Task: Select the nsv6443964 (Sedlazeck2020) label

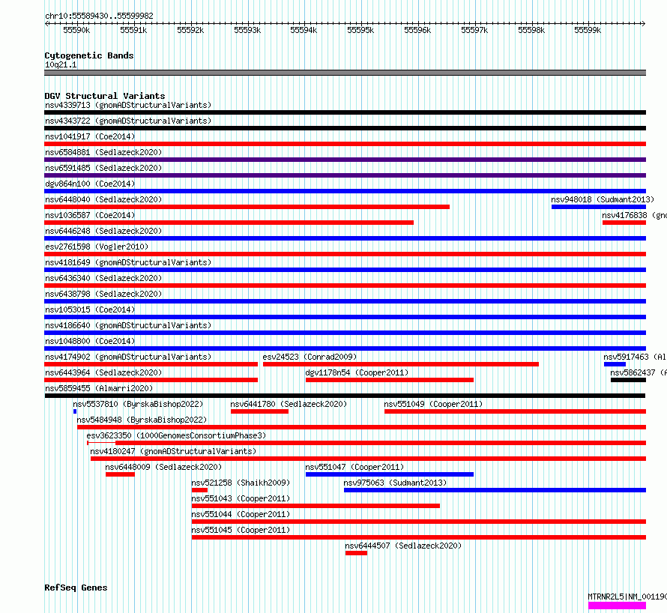Action: click(x=103, y=372)
